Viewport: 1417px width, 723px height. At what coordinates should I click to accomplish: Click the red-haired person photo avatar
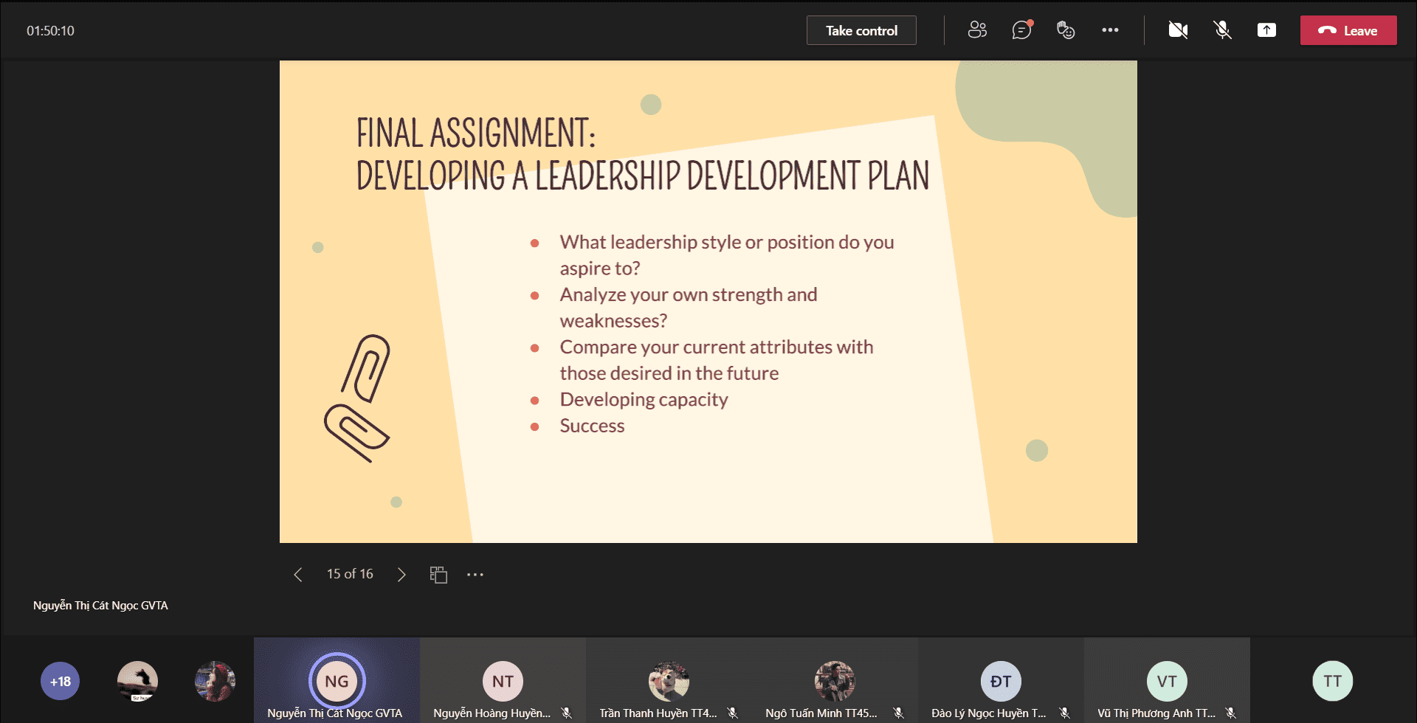[215, 681]
